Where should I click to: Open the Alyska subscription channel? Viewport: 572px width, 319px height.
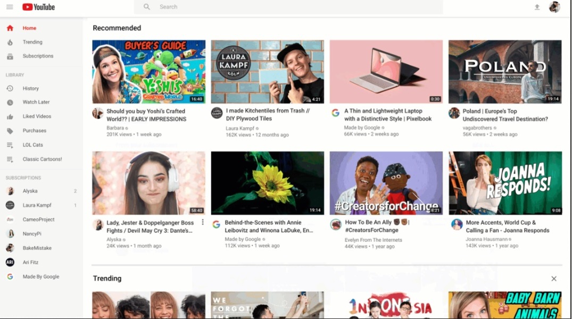pyautogui.click(x=30, y=191)
